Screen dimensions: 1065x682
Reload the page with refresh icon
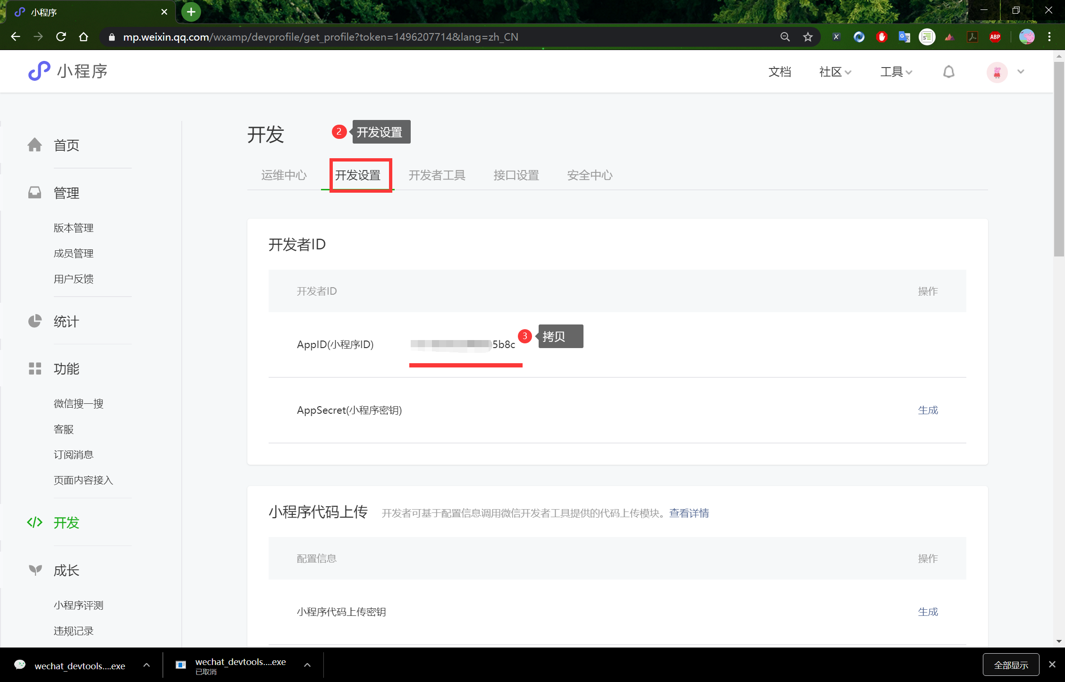(x=61, y=37)
